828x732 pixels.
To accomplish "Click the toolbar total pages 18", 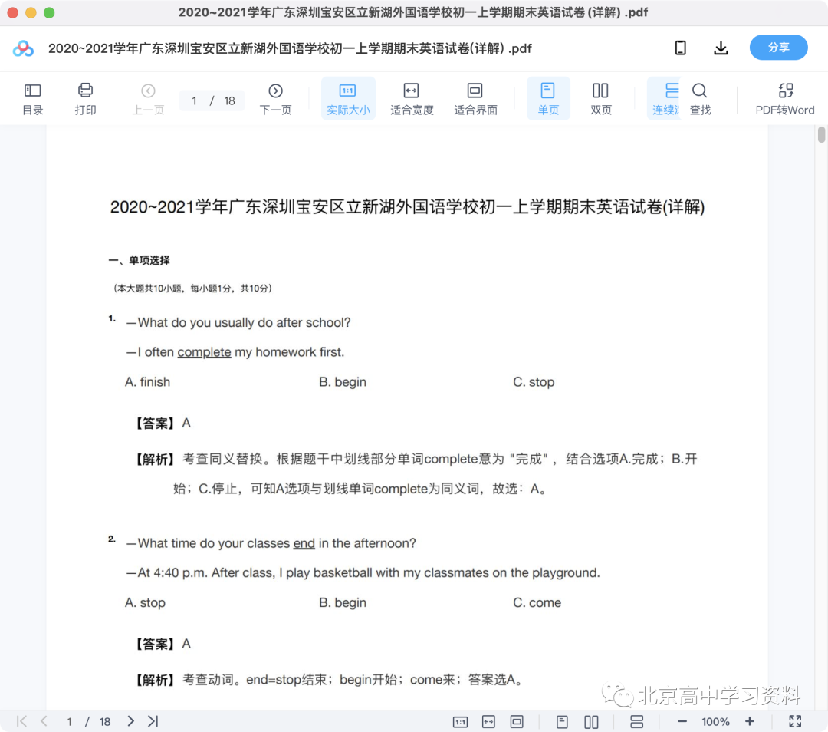I will (x=229, y=101).
